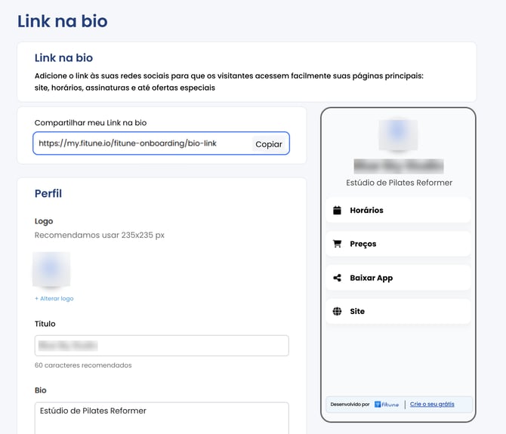The image size is (506, 434).
Task: Click the calendar icon beside Horários
Action: coord(337,211)
